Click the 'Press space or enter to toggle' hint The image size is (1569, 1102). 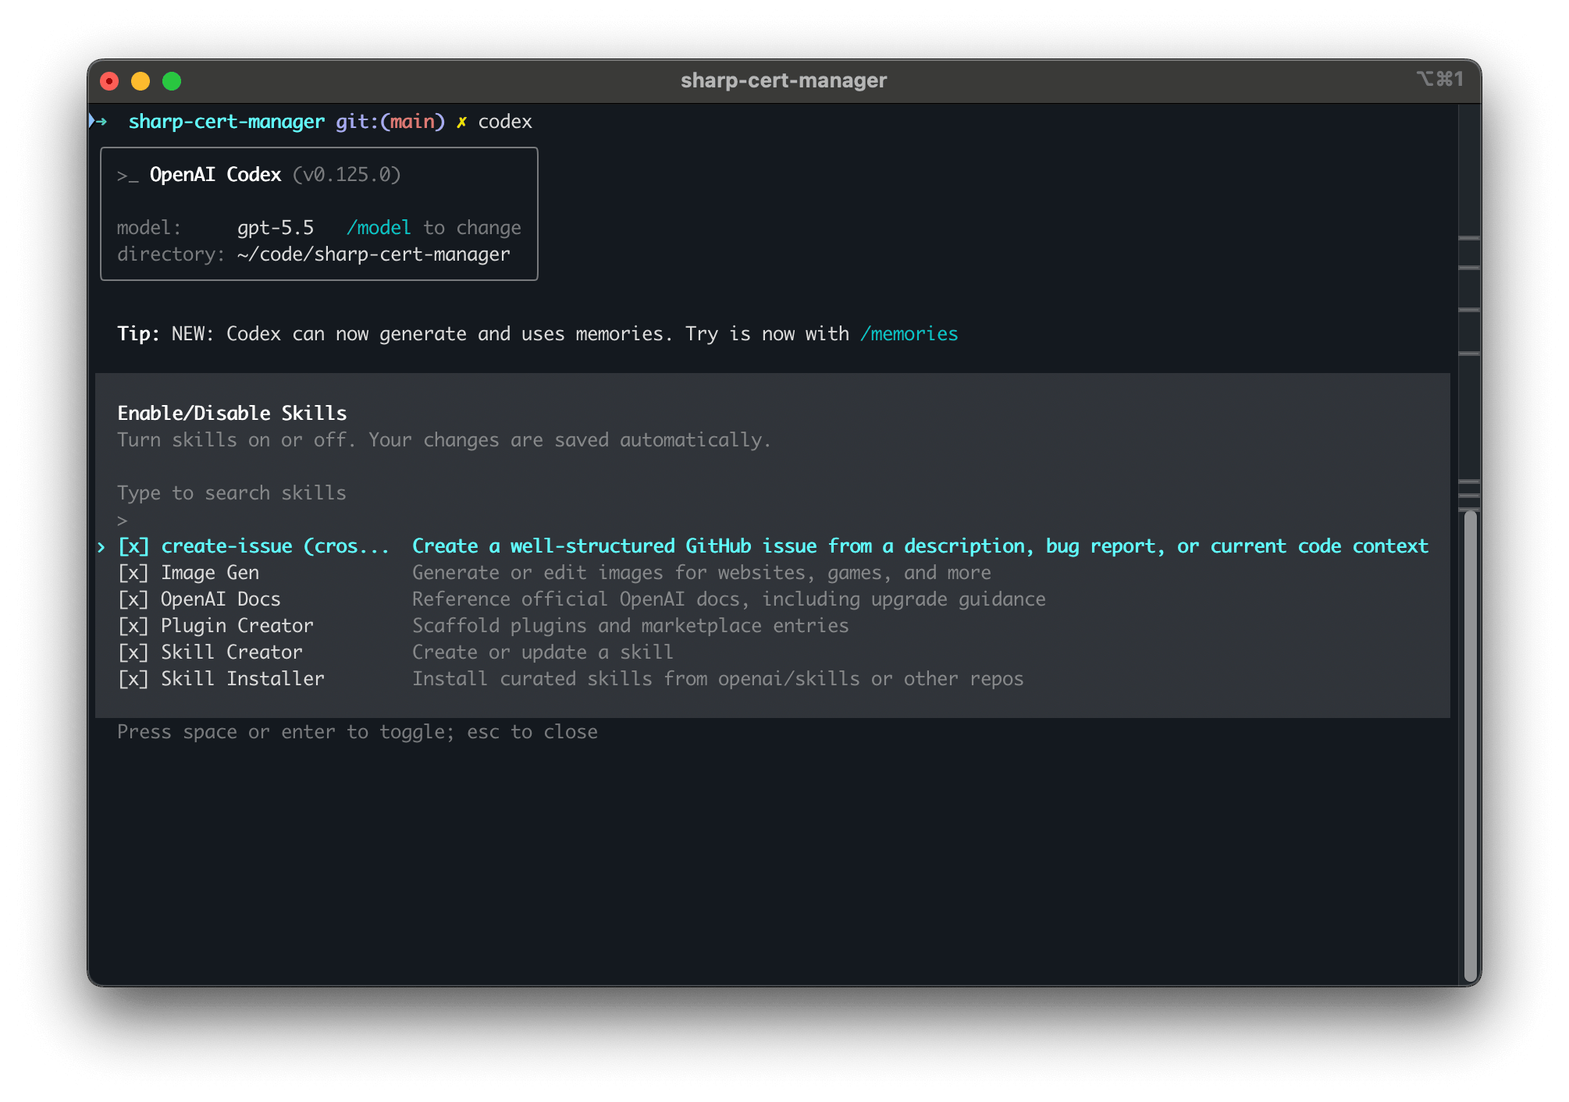[358, 732]
